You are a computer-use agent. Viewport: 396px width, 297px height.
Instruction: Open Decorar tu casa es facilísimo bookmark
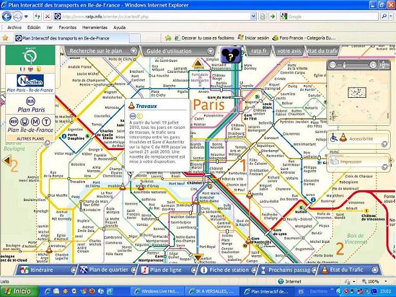click(x=204, y=38)
